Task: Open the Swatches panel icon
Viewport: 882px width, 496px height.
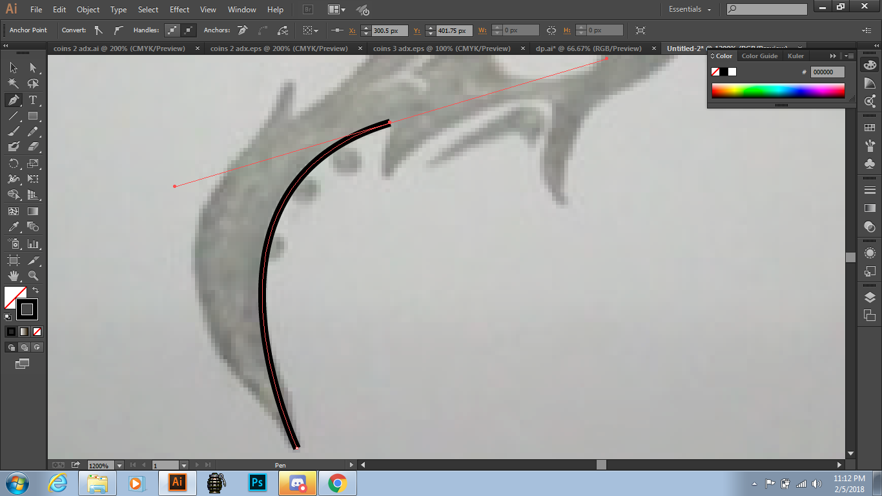Action: (870, 128)
